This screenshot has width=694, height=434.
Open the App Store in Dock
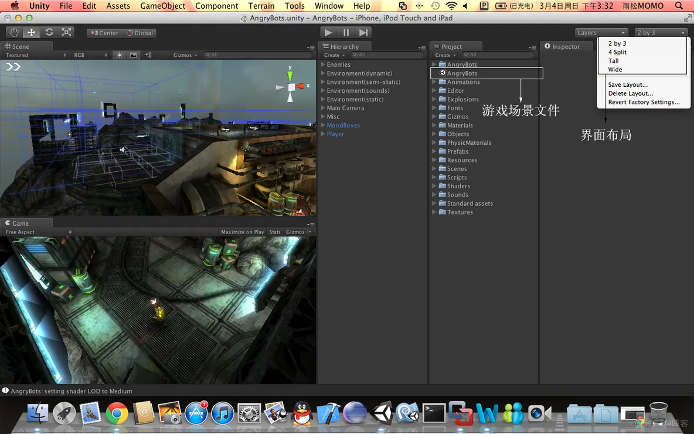tap(196, 413)
